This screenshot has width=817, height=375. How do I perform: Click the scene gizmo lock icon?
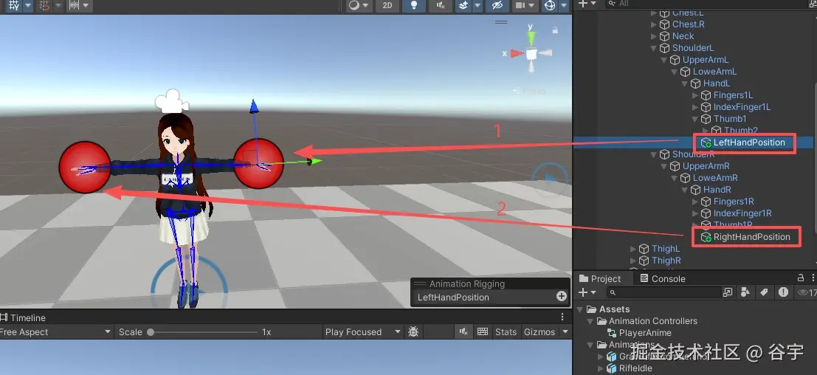(556, 31)
